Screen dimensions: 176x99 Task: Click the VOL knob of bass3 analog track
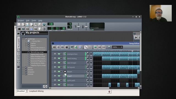(87, 58)
